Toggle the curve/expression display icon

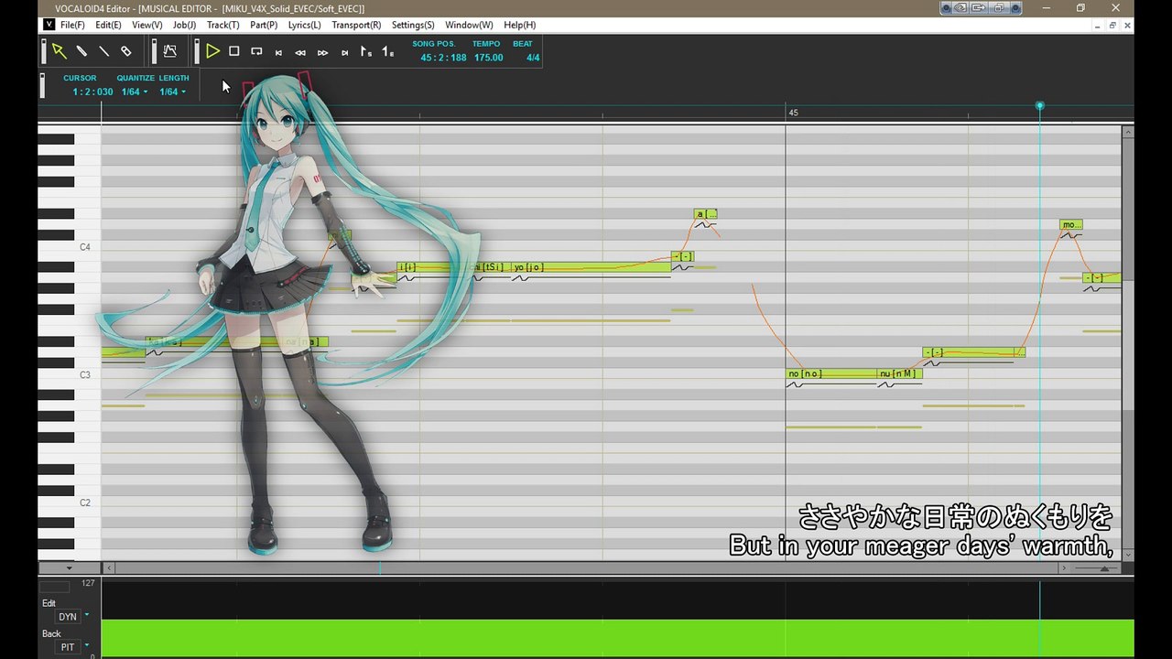169,51
